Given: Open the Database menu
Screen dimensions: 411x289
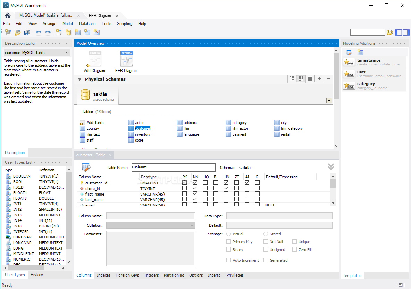Looking at the screenshot, I should point(87,24).
